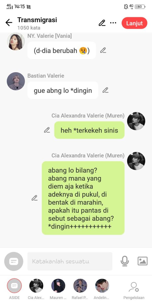The height and width of the screenshot is (303, 152).
Task: Tap NY. Valerie's profile picture
Action: point(16,41)
